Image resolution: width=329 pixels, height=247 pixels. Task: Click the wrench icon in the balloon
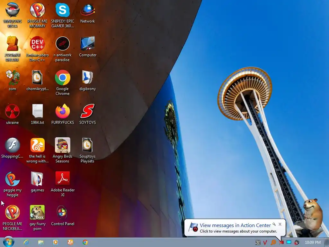(x=274, y=224)
